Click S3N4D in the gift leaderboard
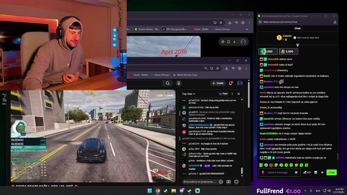 (x=287, y=36)
